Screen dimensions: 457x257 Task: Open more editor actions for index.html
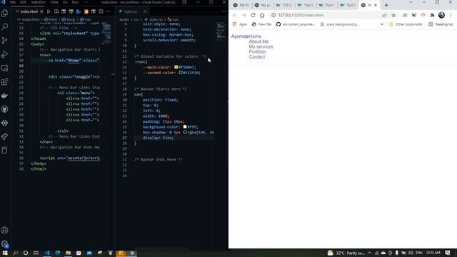(109, 11)
